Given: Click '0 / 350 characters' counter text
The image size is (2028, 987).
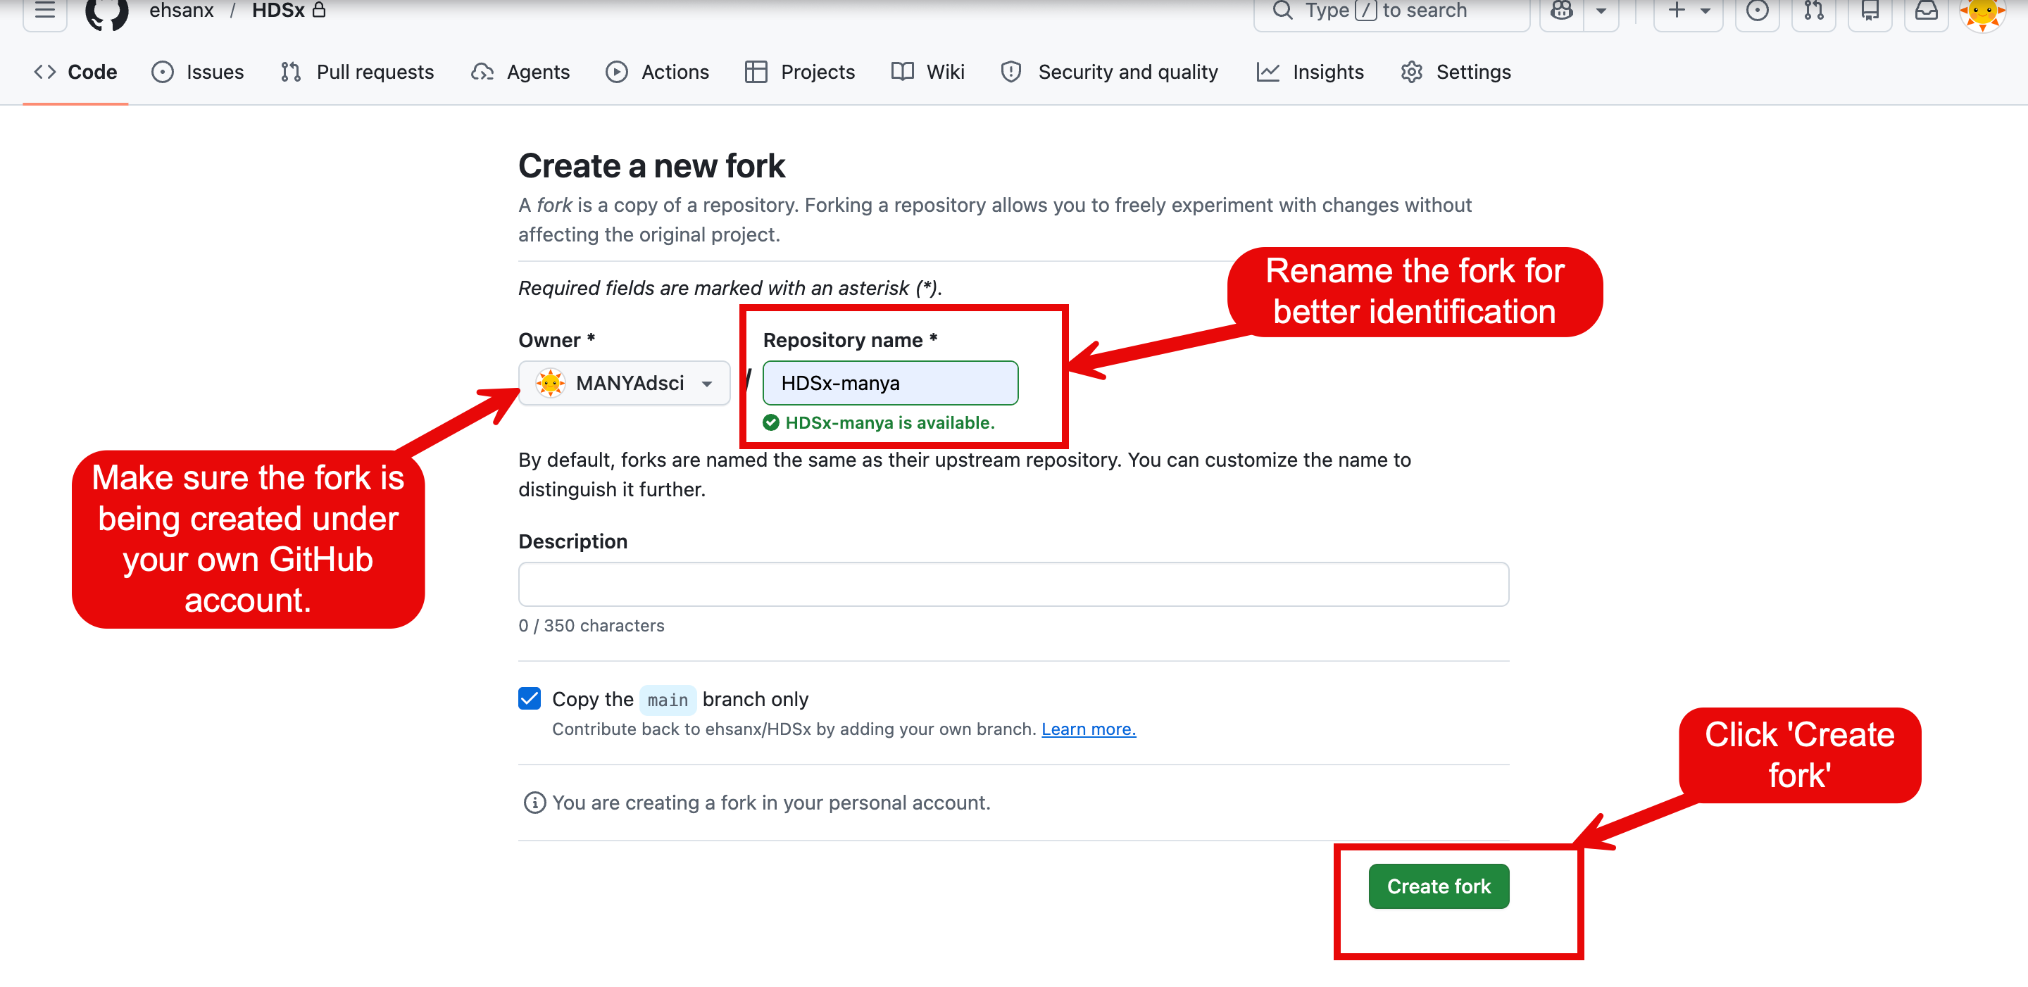Looking at the screenshot, I should [x=591, y=626].
